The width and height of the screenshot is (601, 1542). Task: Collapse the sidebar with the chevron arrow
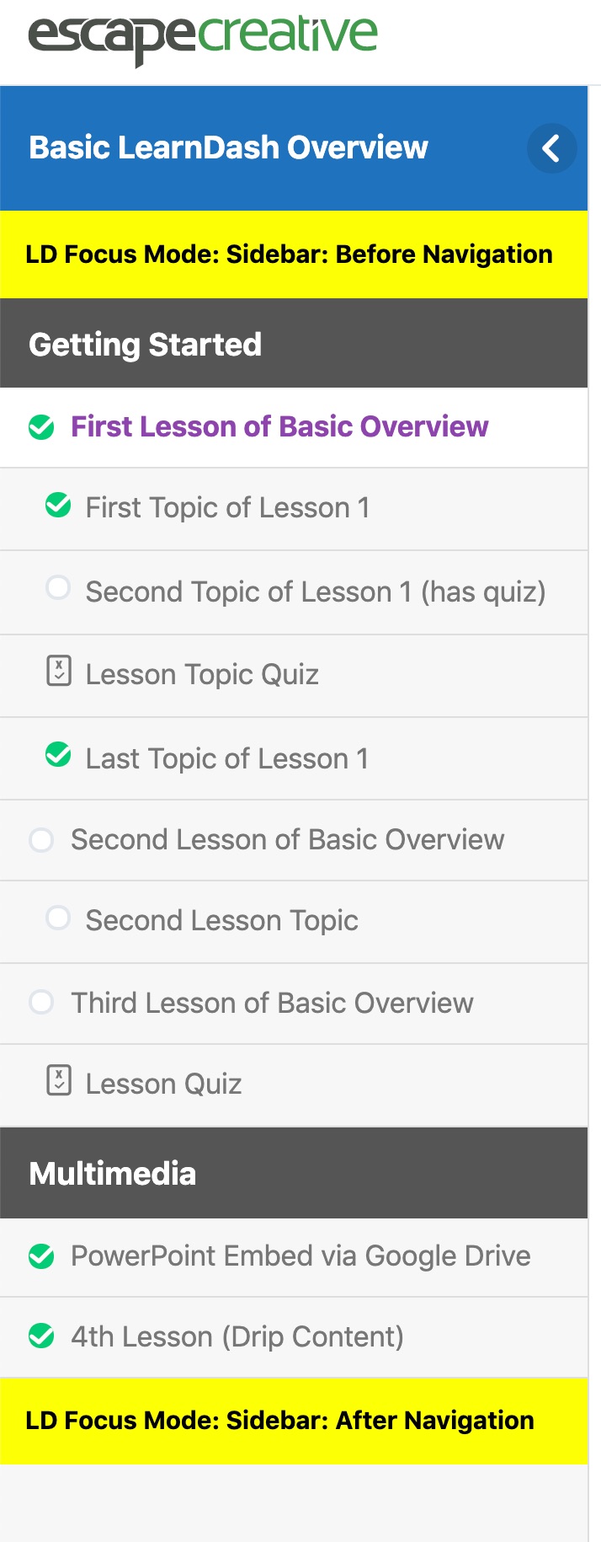[551, 148]
